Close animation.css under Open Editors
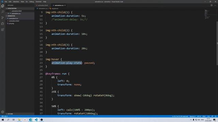Image resolution: width=218 pixels, height=122 pixels. pos(8,14)
